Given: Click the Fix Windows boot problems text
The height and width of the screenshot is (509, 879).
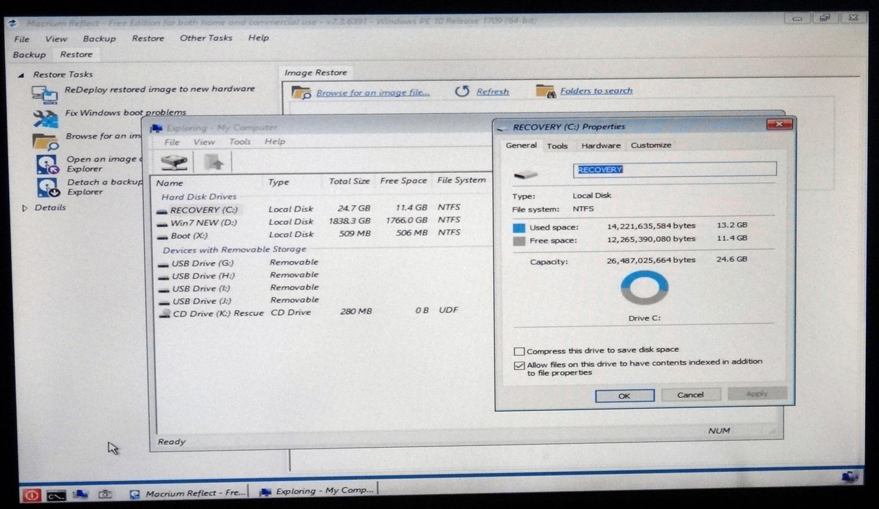Looking at the screenshot, I should [126, 113].
